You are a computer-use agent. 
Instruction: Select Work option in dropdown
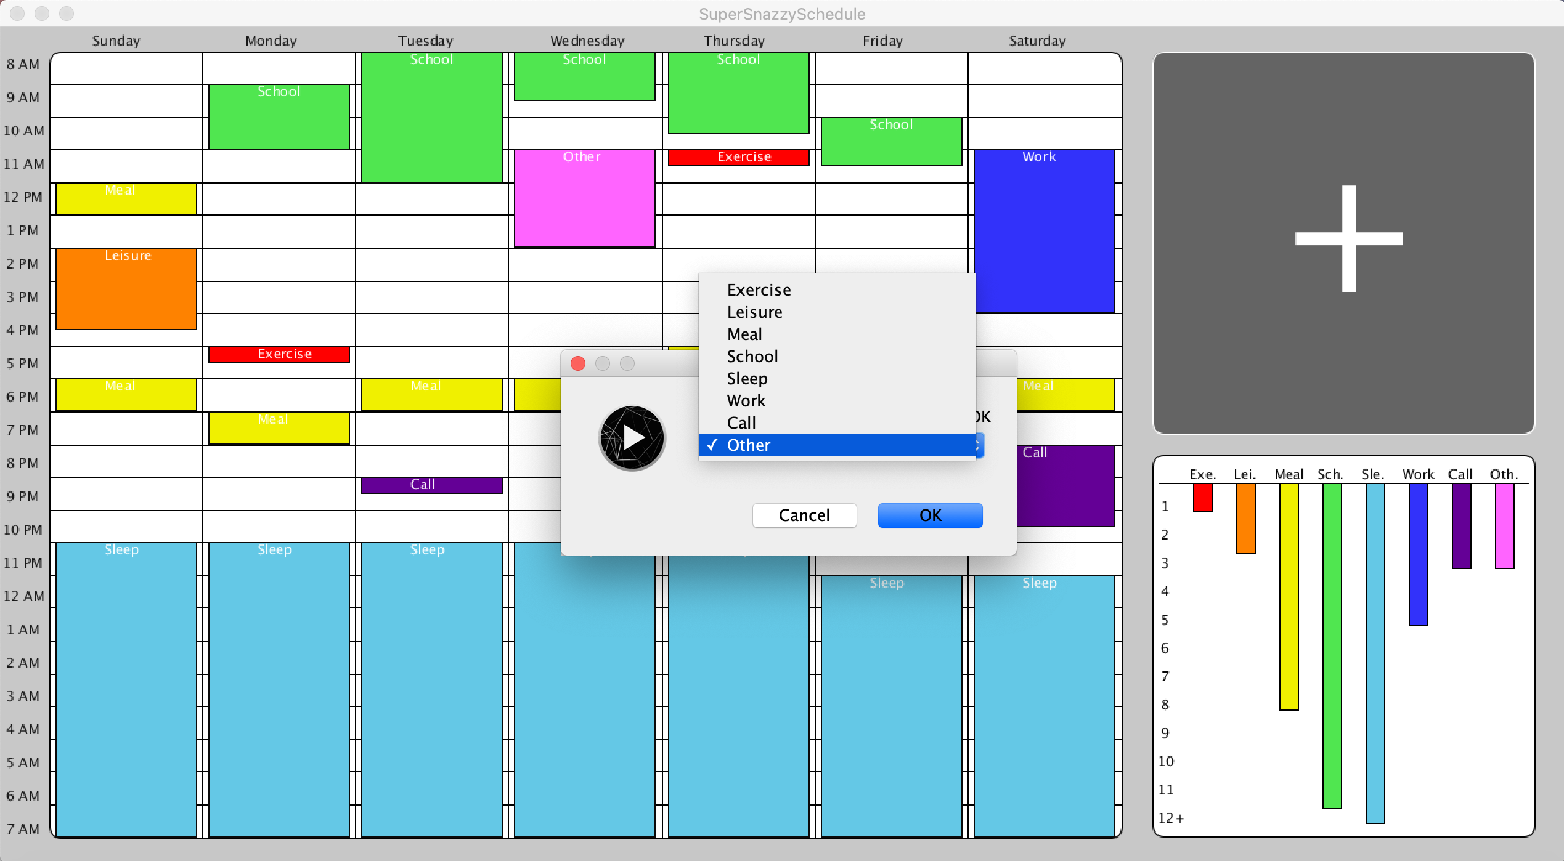(x=746, y=400)
